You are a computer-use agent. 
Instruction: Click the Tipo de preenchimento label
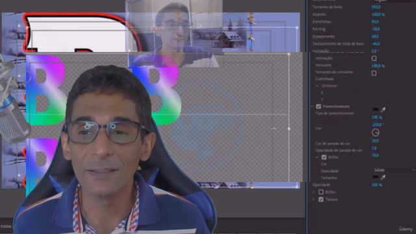[x=335, y=113]
